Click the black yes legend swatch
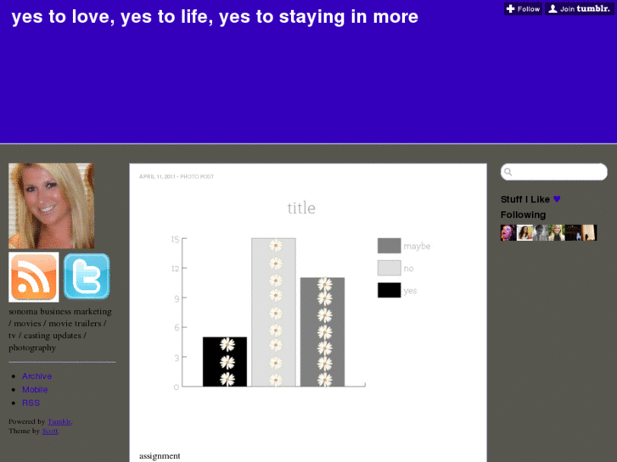The width and height of the screenshot is (617, 462). (x=390, y=291)
